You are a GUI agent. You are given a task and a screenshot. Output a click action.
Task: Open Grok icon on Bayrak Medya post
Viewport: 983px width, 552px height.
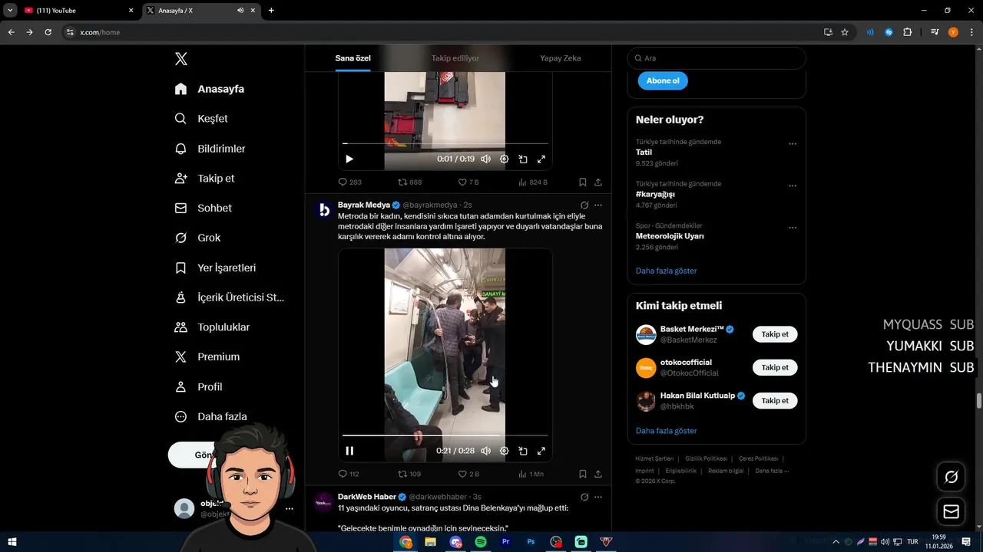pyautogui.click(x=584, y=205)
